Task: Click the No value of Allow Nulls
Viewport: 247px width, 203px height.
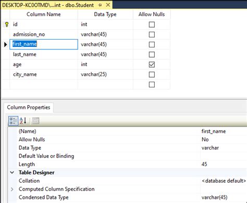Action: tap(205, 139)
